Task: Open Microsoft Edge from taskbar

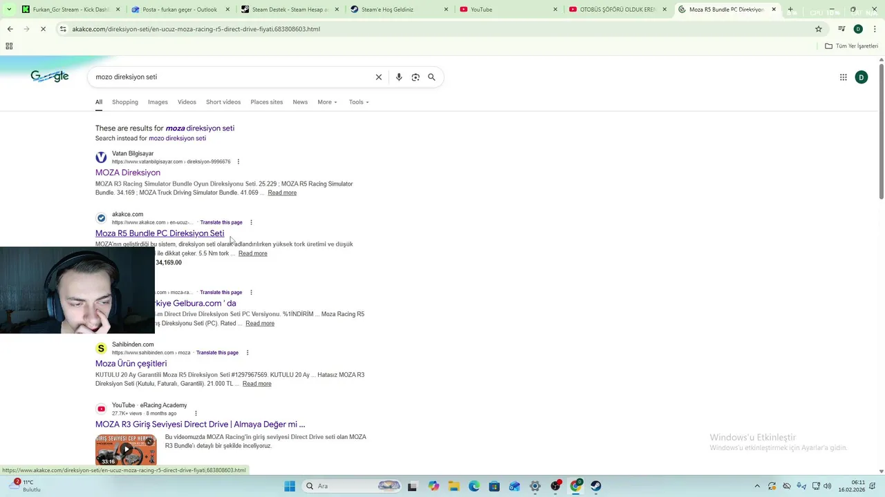Action: coord(474,486)
